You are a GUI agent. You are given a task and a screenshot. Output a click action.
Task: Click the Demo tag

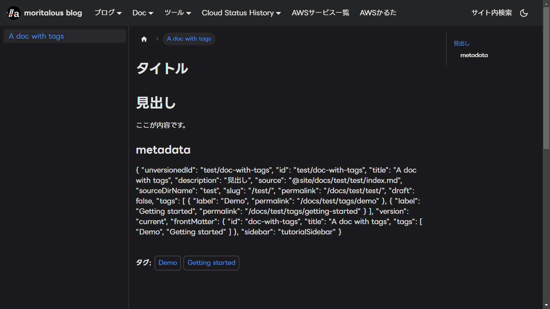[x=167, y=263]
